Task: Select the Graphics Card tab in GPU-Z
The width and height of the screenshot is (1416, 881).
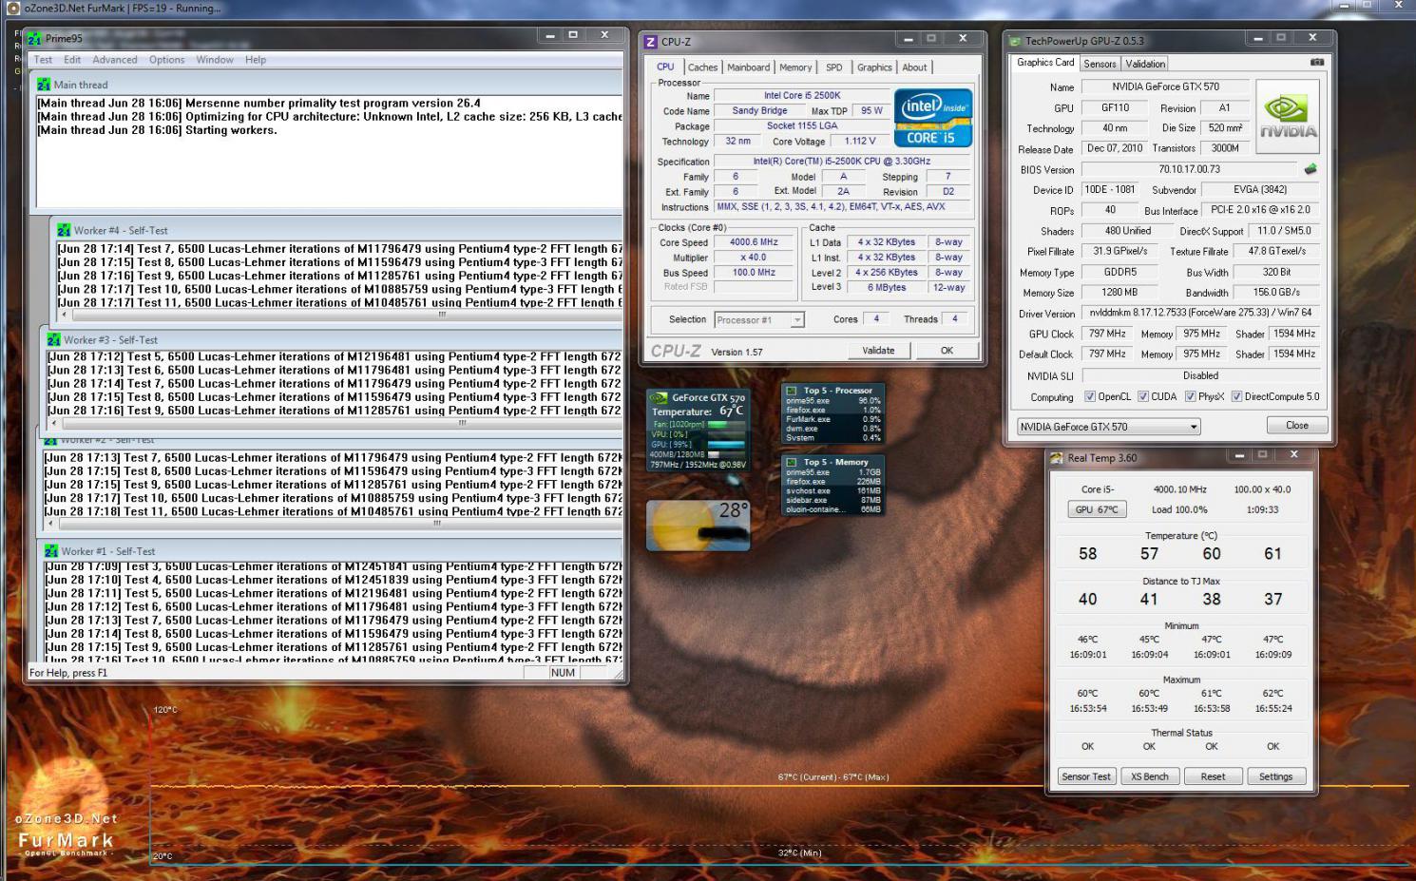Action: pos(1045,63)
